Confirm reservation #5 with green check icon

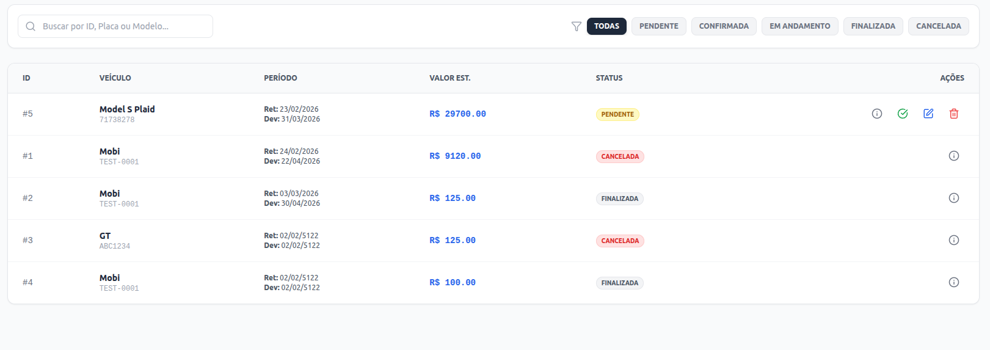tap(903, 114)
